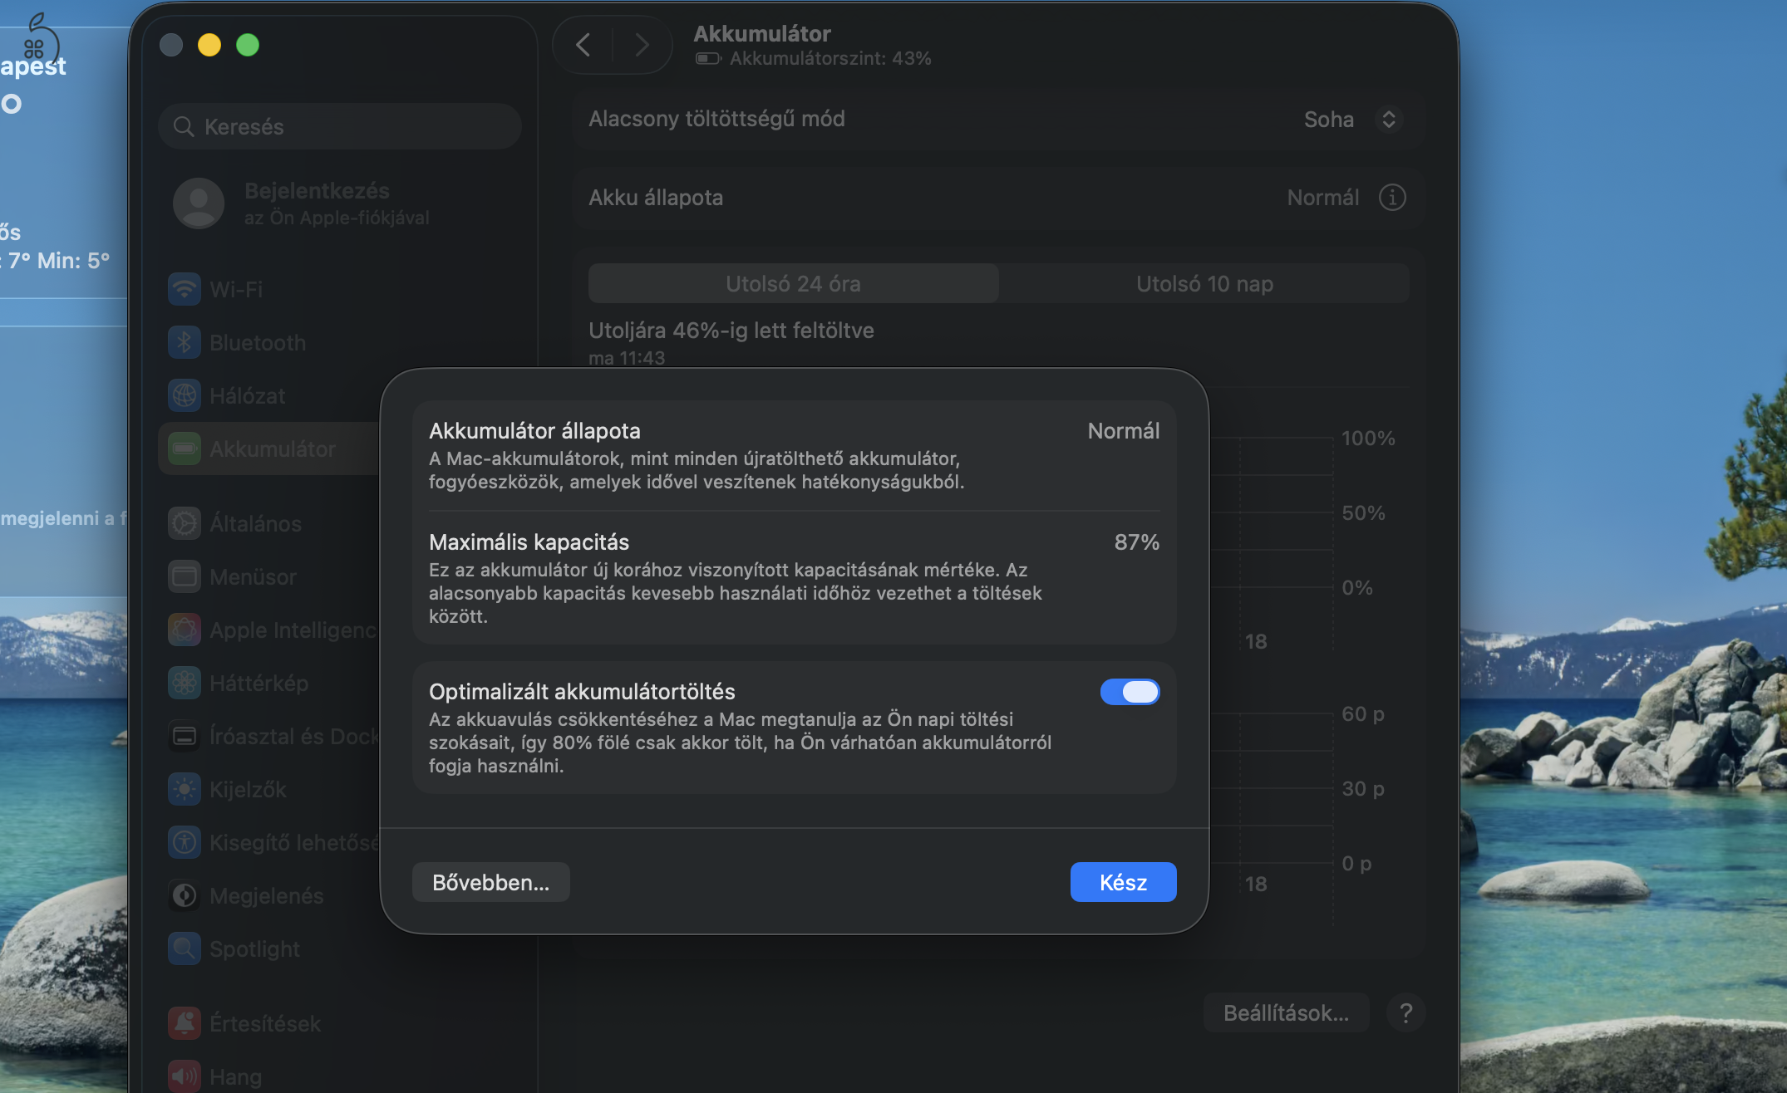
Task: Open Bluetooth settings from sidebar
Action: pos(184,342)
